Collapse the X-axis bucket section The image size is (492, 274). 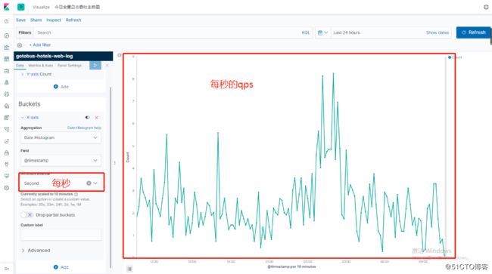[x=22, y=118]
